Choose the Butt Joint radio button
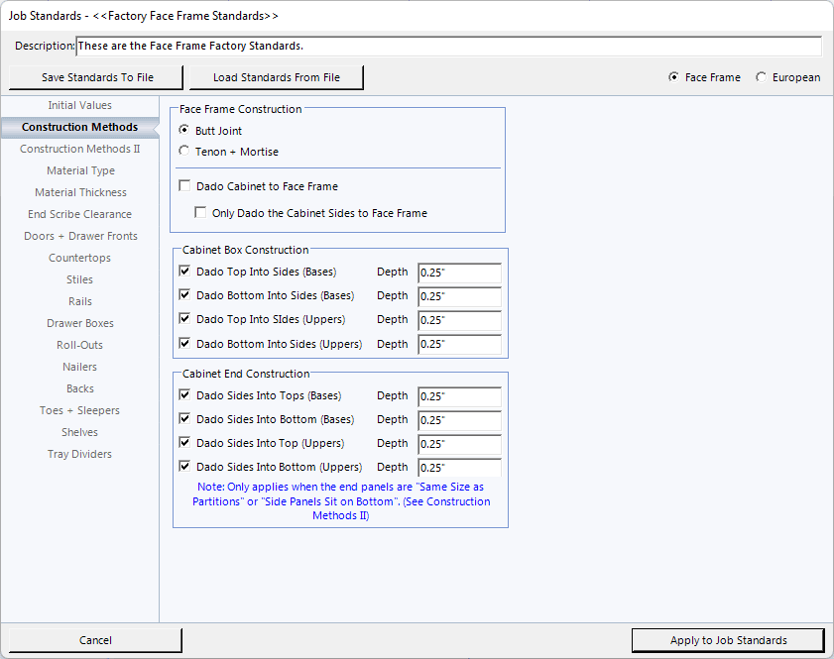Screen dimensions: 834x659 tap(184, 131)
